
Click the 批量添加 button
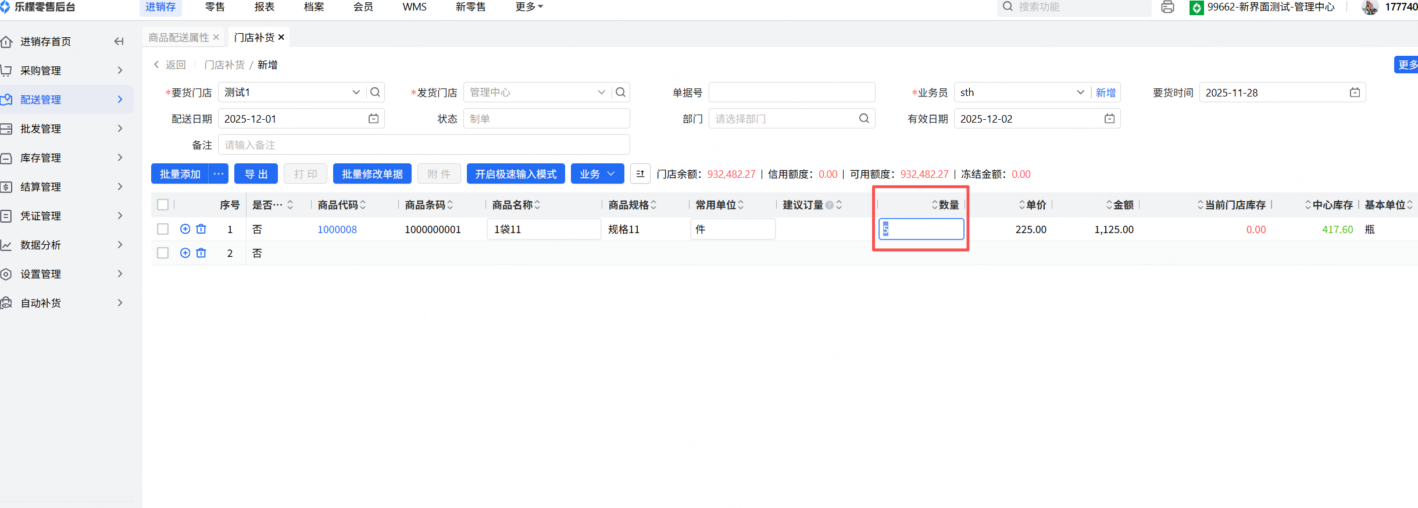pyautogui.click(x=180, y=174)
